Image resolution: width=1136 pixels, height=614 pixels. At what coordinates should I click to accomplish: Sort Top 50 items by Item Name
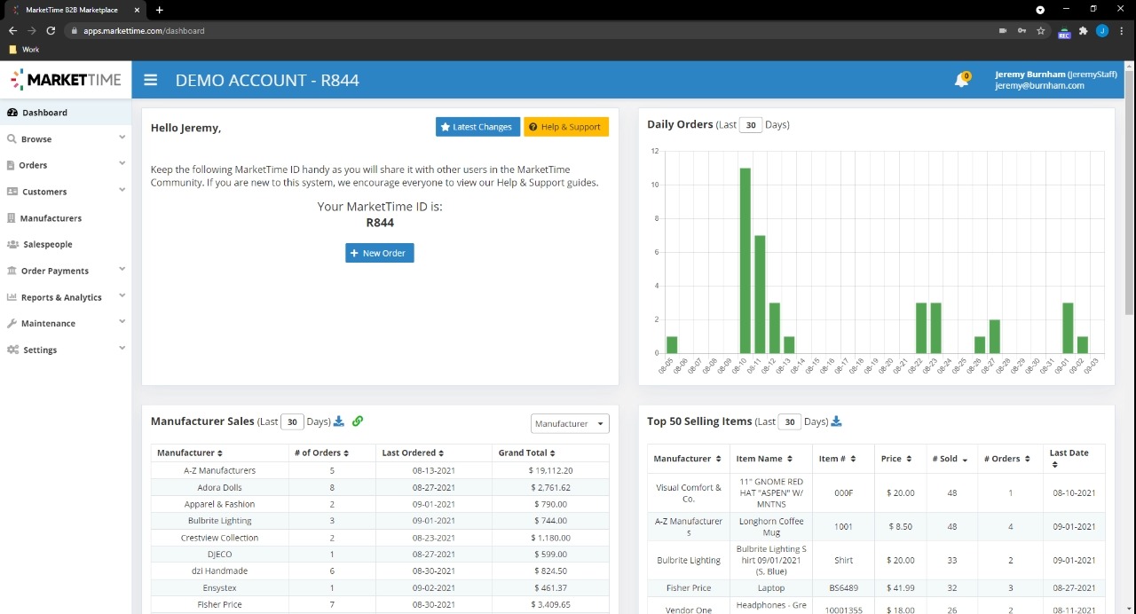[x=763, y=459]
